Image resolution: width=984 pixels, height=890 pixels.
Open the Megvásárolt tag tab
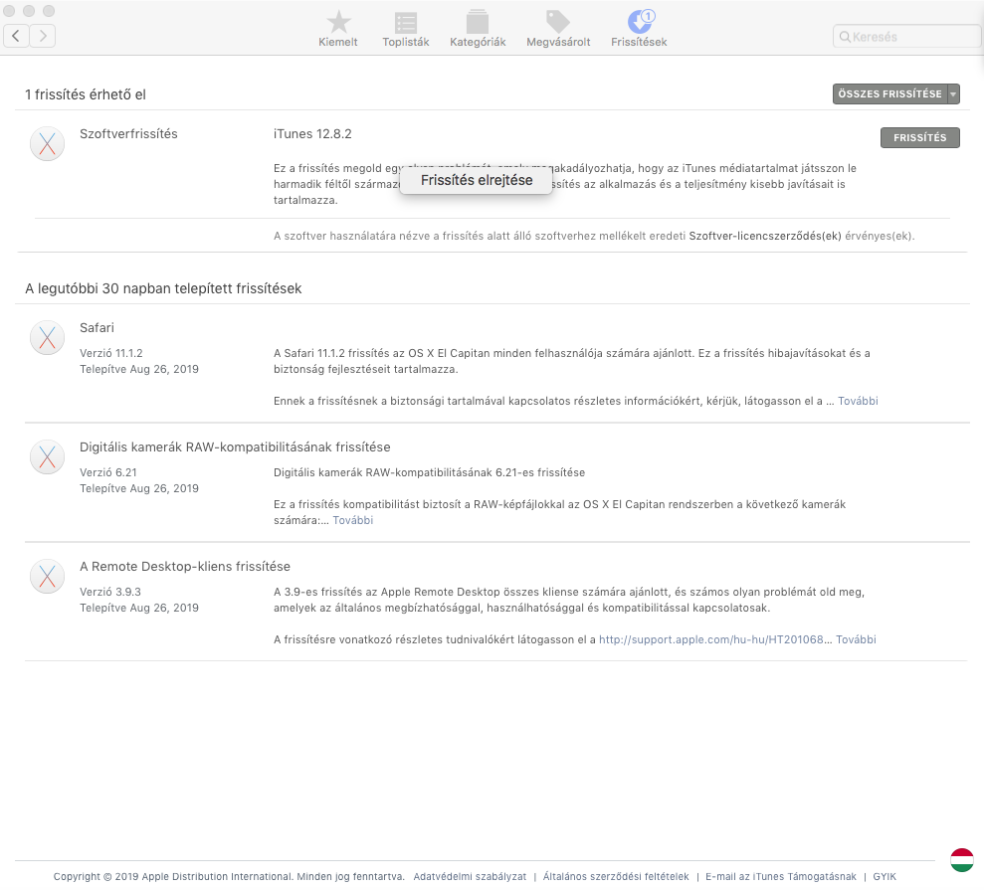click(558, 29)
